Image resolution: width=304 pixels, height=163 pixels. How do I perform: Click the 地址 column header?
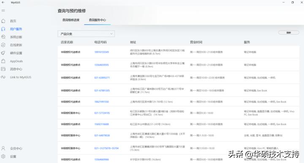[133, 42]
